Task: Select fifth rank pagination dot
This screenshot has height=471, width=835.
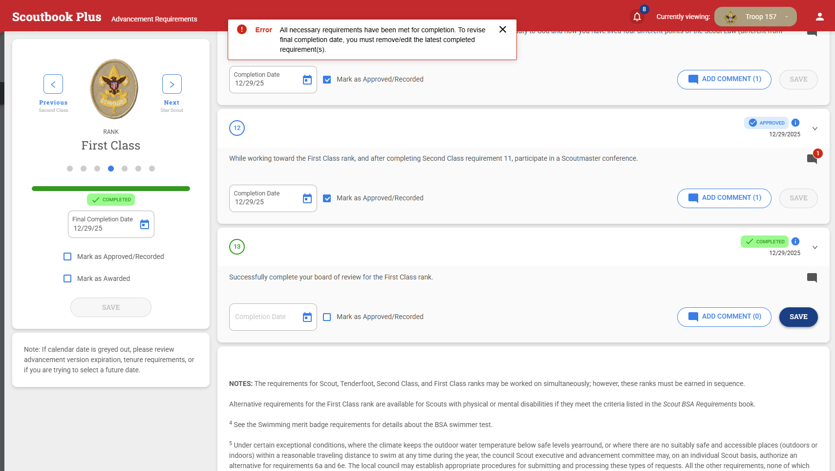Action: (x=125, y=169)
